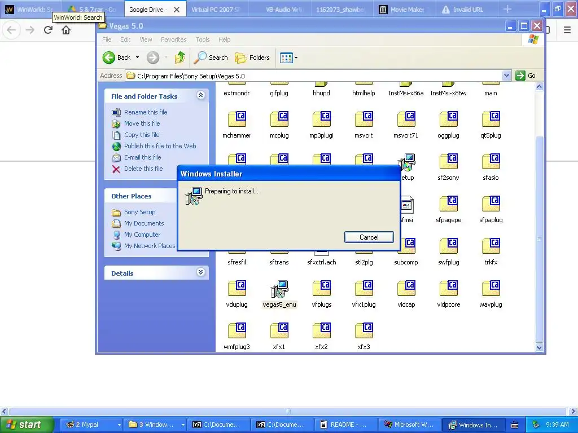The width and height of the screenshot is (578, 433).
Task: Select the vidpcore cabinet file
Action: click(449, 294)
